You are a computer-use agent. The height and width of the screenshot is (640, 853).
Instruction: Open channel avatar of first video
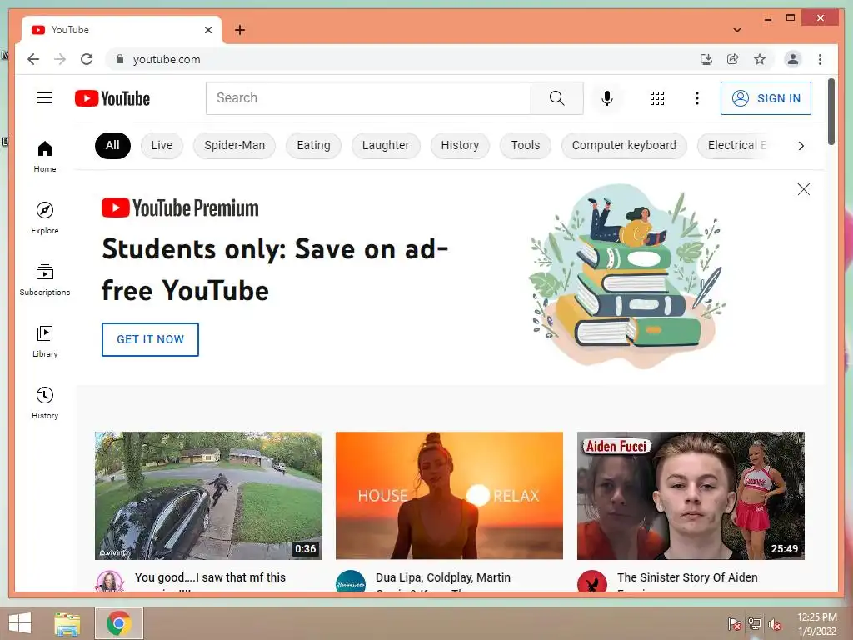click(x=110, y=582)
